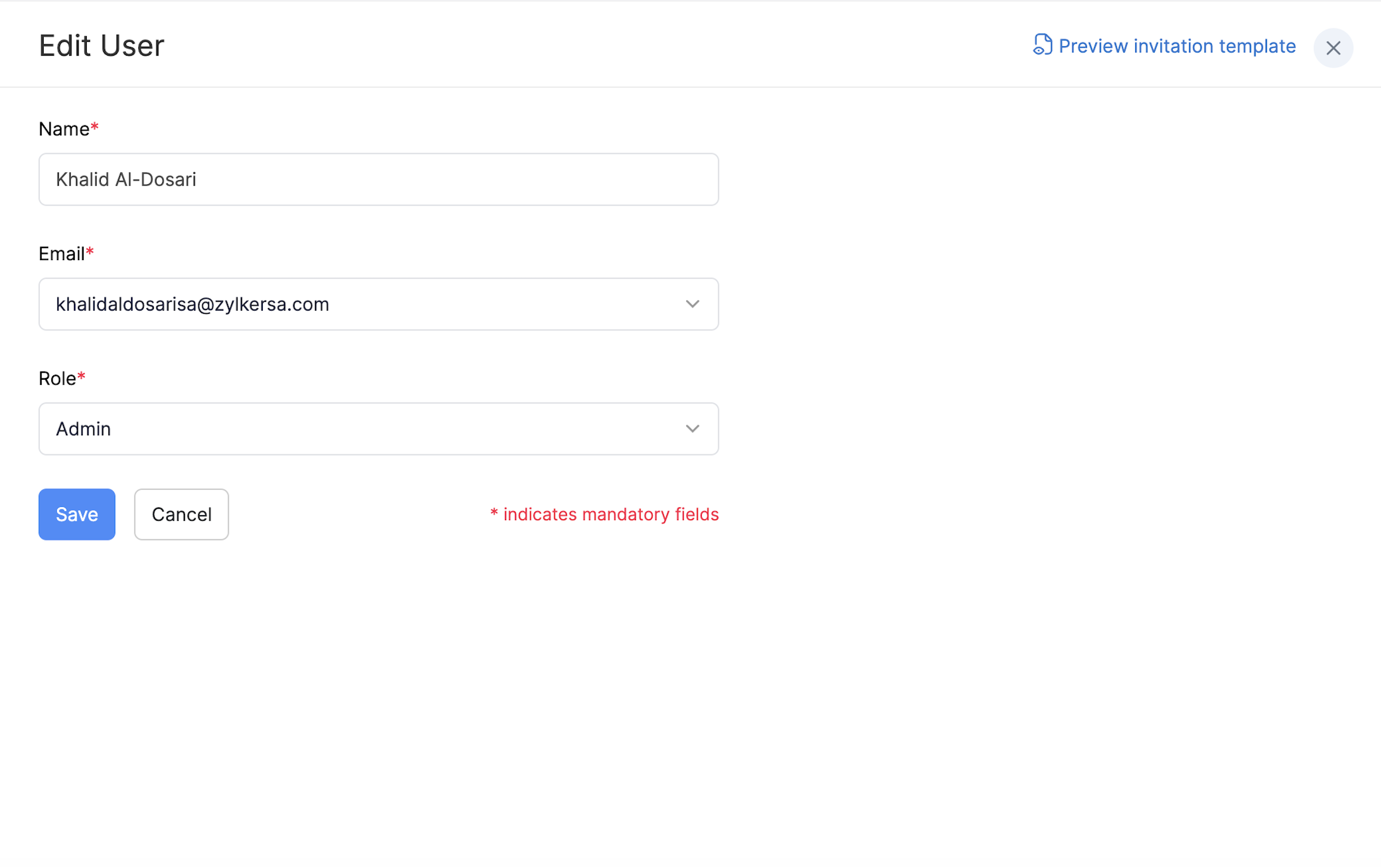This screenshot has height=867, width=1381.
Task: Click the chevron on the Email field
Action: (x=692, y=304)
